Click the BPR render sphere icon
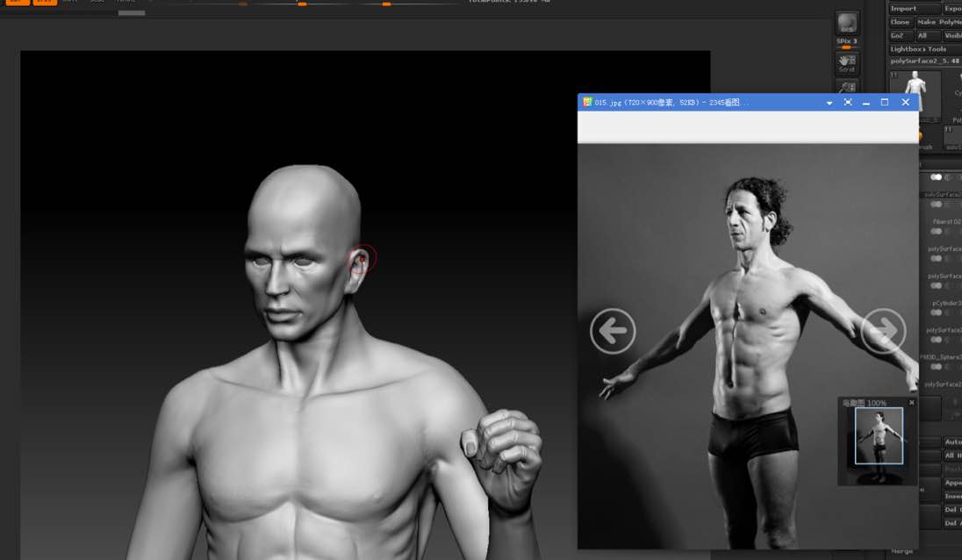The height and width of the screenshot is (560, 962). (x=847, y=24)
